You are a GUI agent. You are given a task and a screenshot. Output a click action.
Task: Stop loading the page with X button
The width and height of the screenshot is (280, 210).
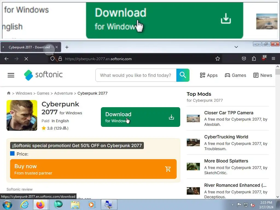tap(26, 59)
